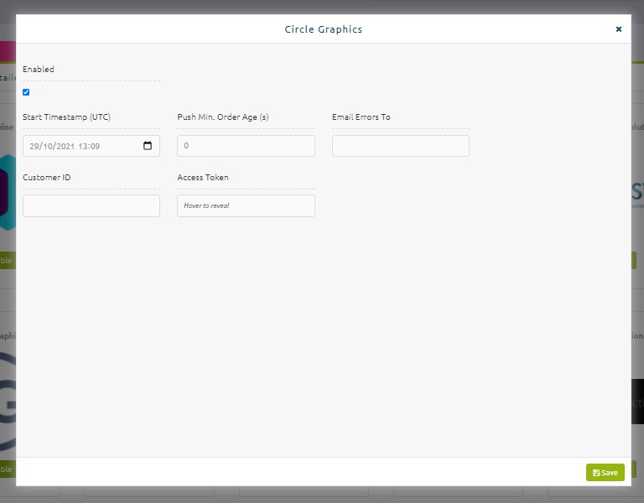This screenshot has width=644, height=503.
Task: Uncheck the Enabled checkbox
Action: click(x=26, y=92)
